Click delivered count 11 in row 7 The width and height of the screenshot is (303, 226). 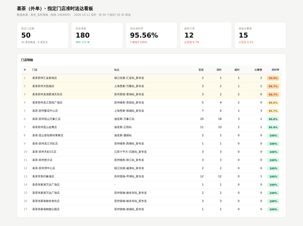202,127
